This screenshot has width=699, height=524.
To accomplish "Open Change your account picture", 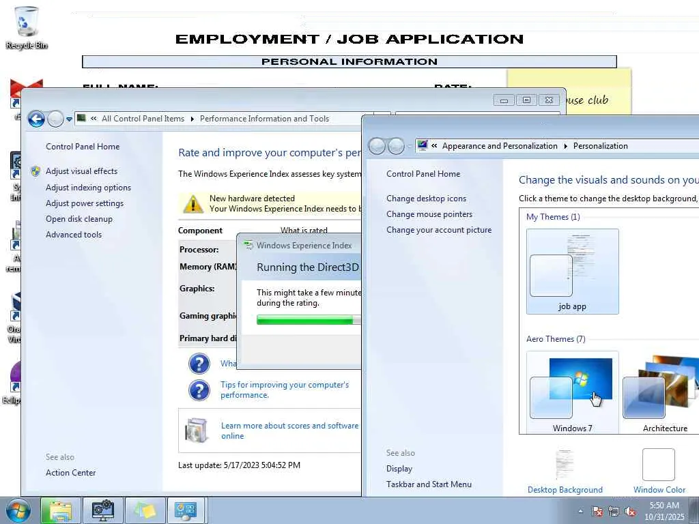I will pyautogui.click(x=439, y=230).
